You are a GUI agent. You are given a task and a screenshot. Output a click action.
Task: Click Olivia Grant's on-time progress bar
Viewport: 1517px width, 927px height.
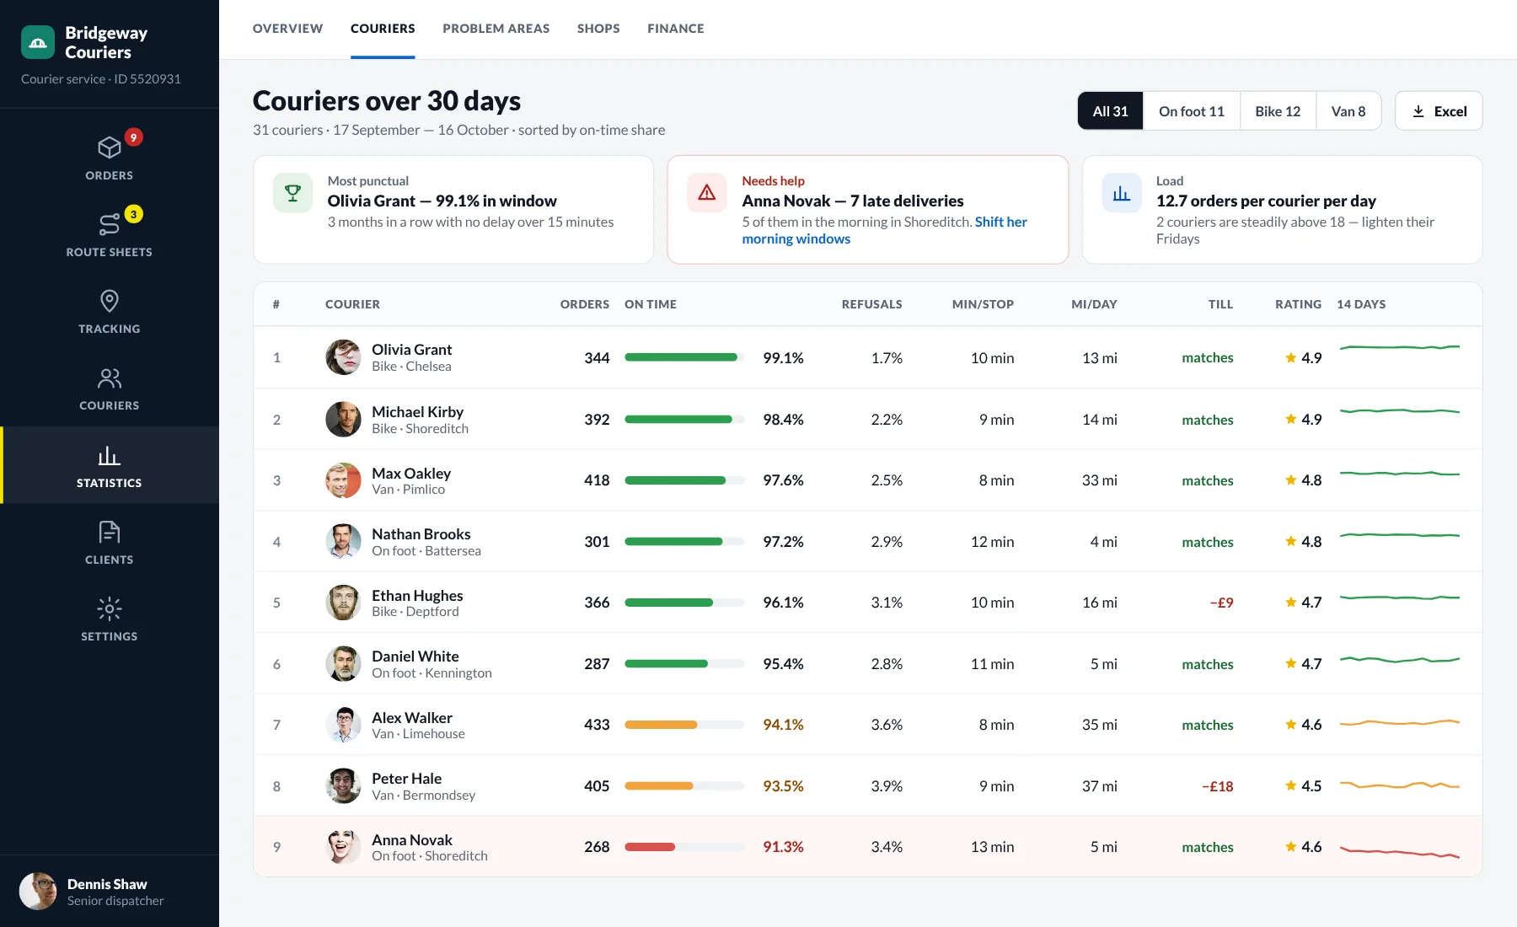click(684, 357)
